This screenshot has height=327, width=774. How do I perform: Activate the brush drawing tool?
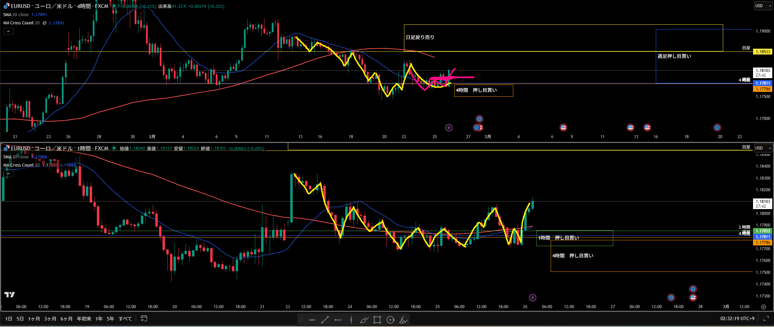[364, 320]
